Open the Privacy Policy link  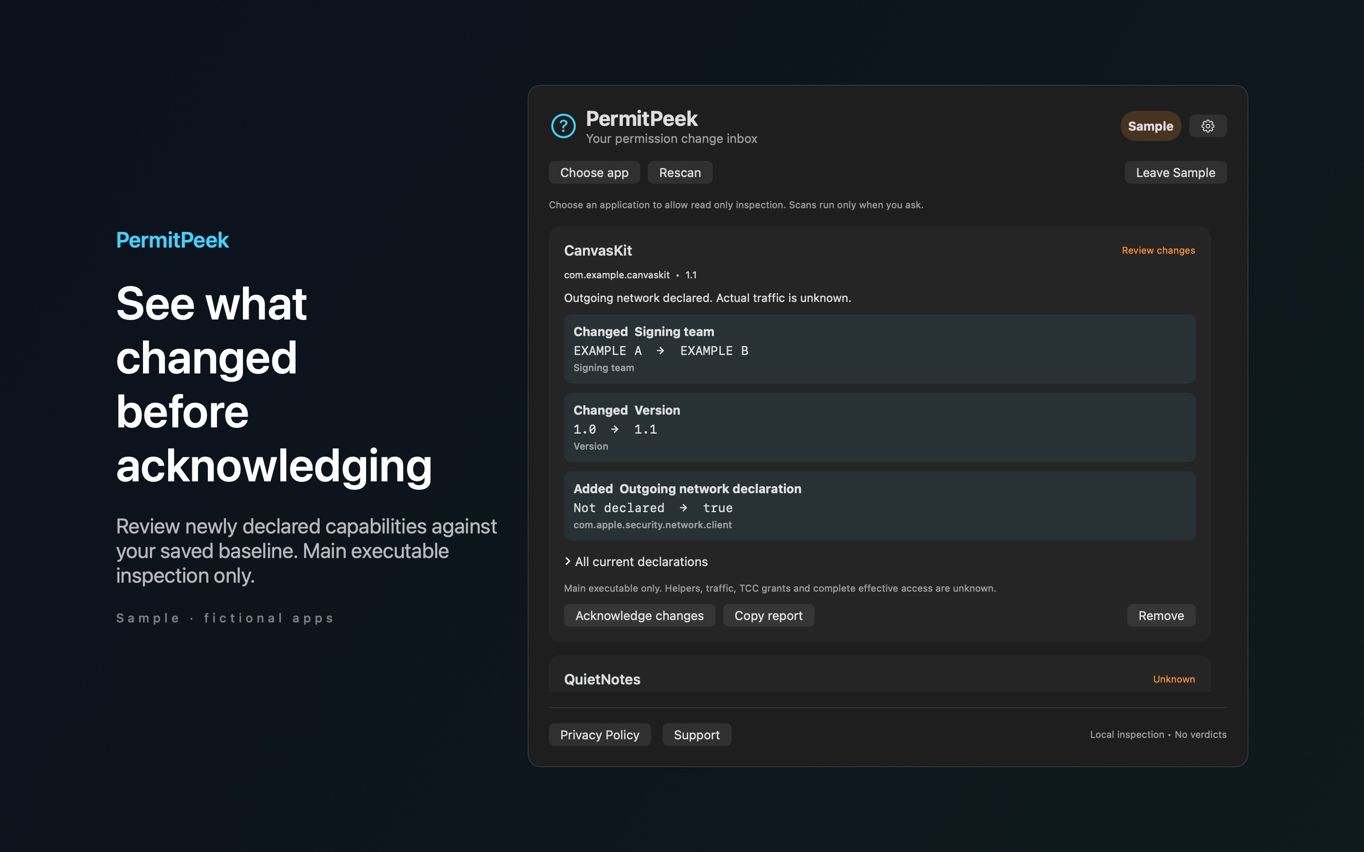click(x=600, y=735)
